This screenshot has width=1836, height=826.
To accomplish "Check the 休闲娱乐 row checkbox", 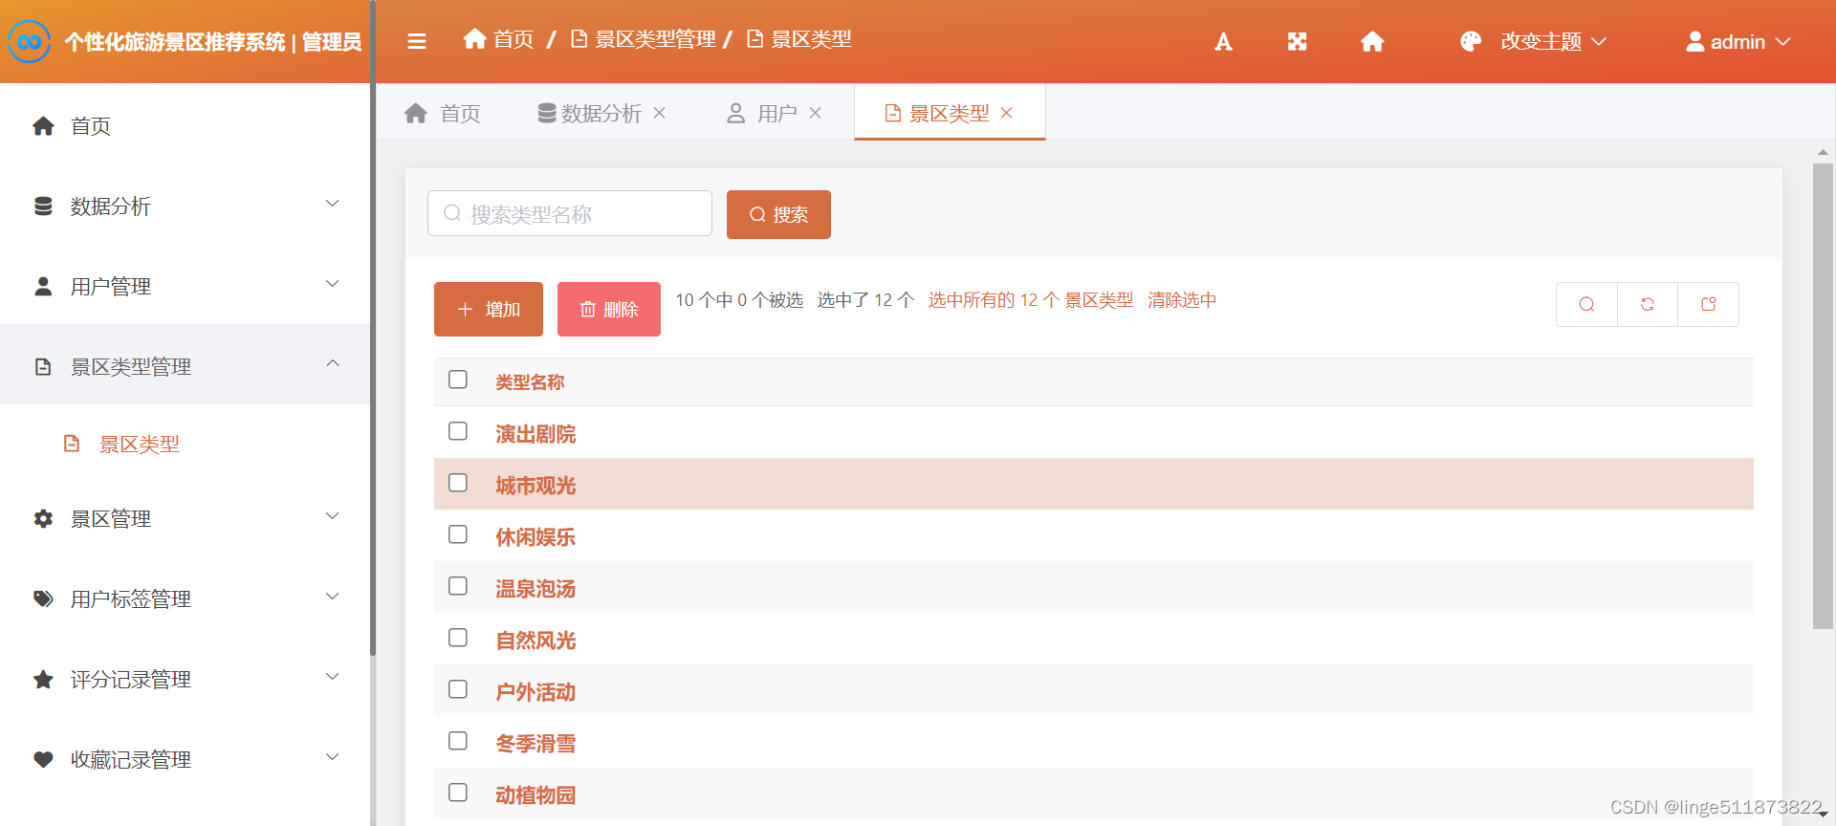I will (x=458, y=534).
